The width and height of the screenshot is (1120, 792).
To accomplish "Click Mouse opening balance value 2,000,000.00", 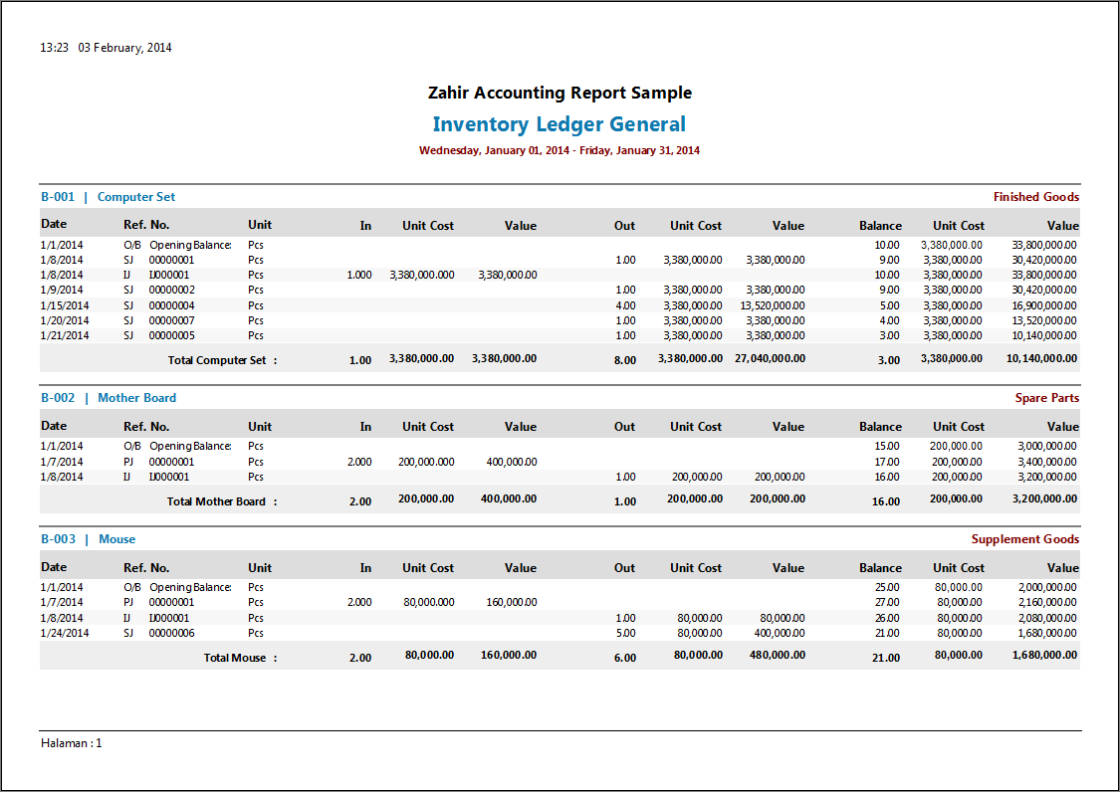I will pyautogui.click(x=1047, y=587).
